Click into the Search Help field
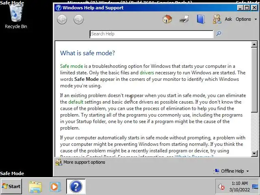The image size is (260, 195). tap(152, 34)
